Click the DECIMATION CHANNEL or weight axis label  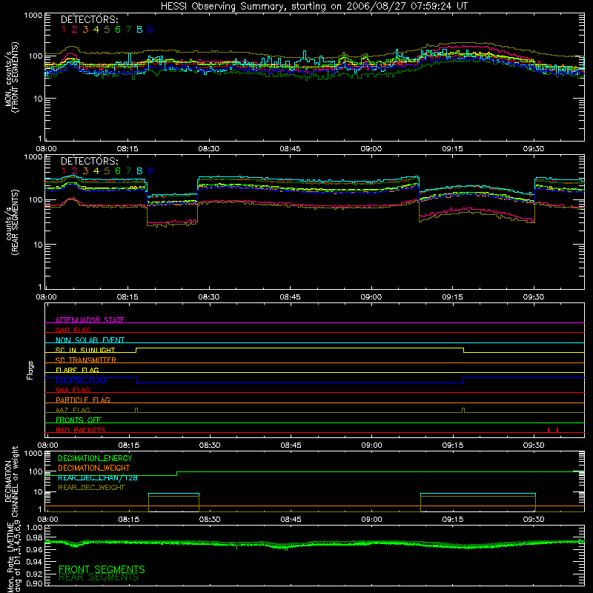[11, 482]
